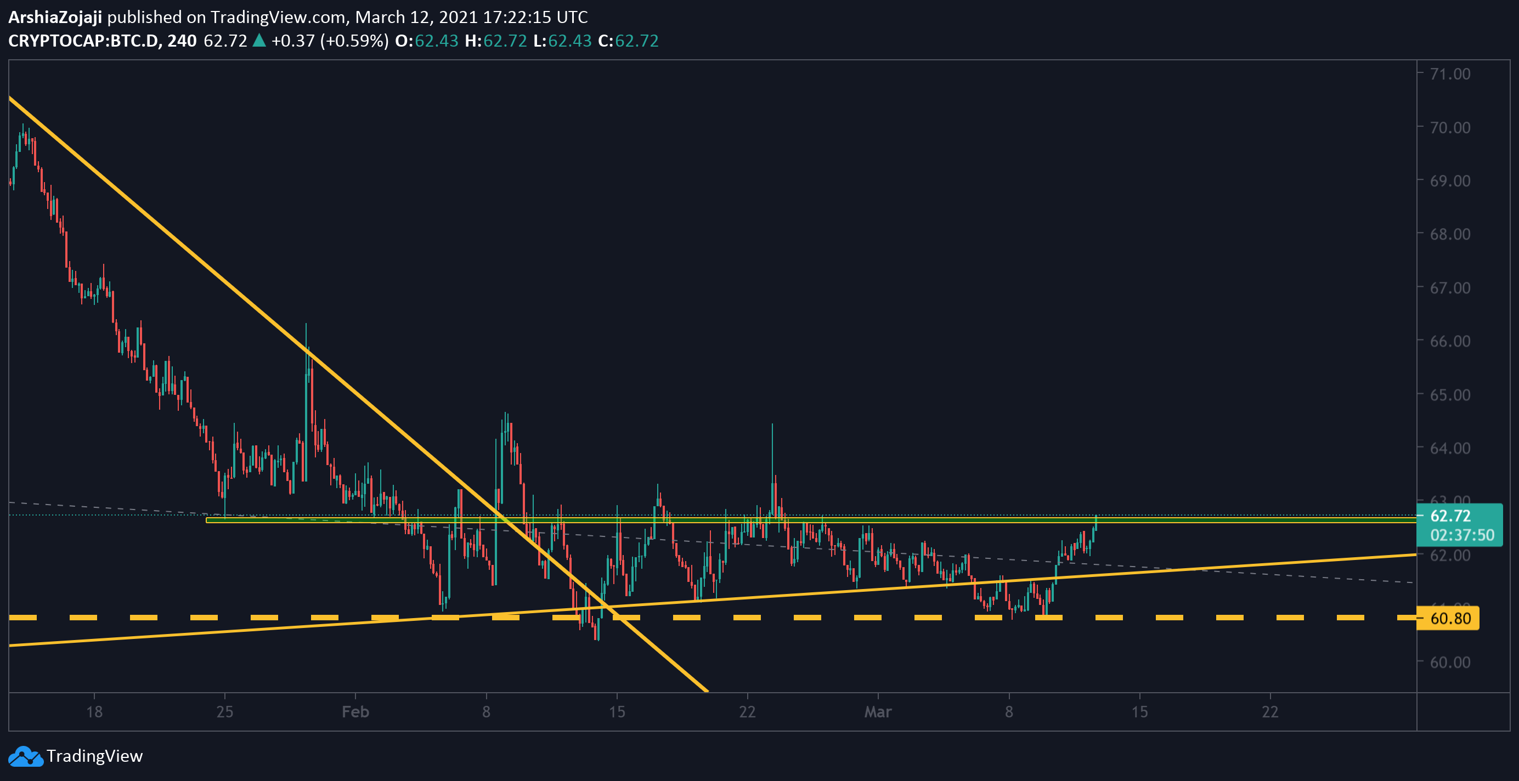Click the Close value 62.72 in header
This screenshot has height=781, width=1519.
(x=637, y=41)
